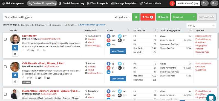This screenshot has width=219, height=101.
Task: Expand the Blogger tag dropdown arrow
Action: 30,25
